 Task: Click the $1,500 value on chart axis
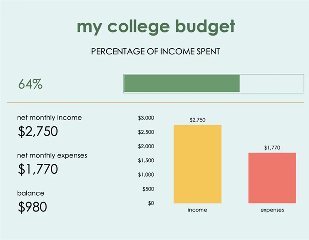pos(146,160)
